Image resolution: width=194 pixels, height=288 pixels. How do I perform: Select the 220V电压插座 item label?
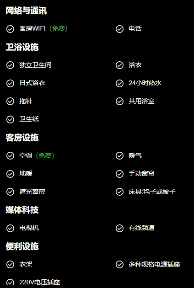[40, 282]
